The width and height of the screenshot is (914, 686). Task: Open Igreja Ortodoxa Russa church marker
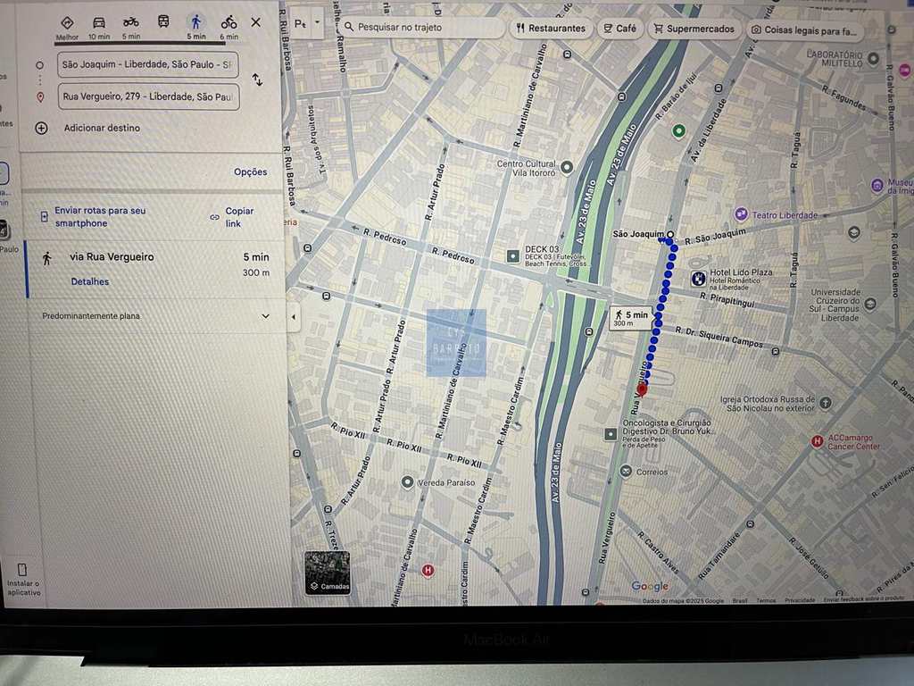tap(825, 403)
